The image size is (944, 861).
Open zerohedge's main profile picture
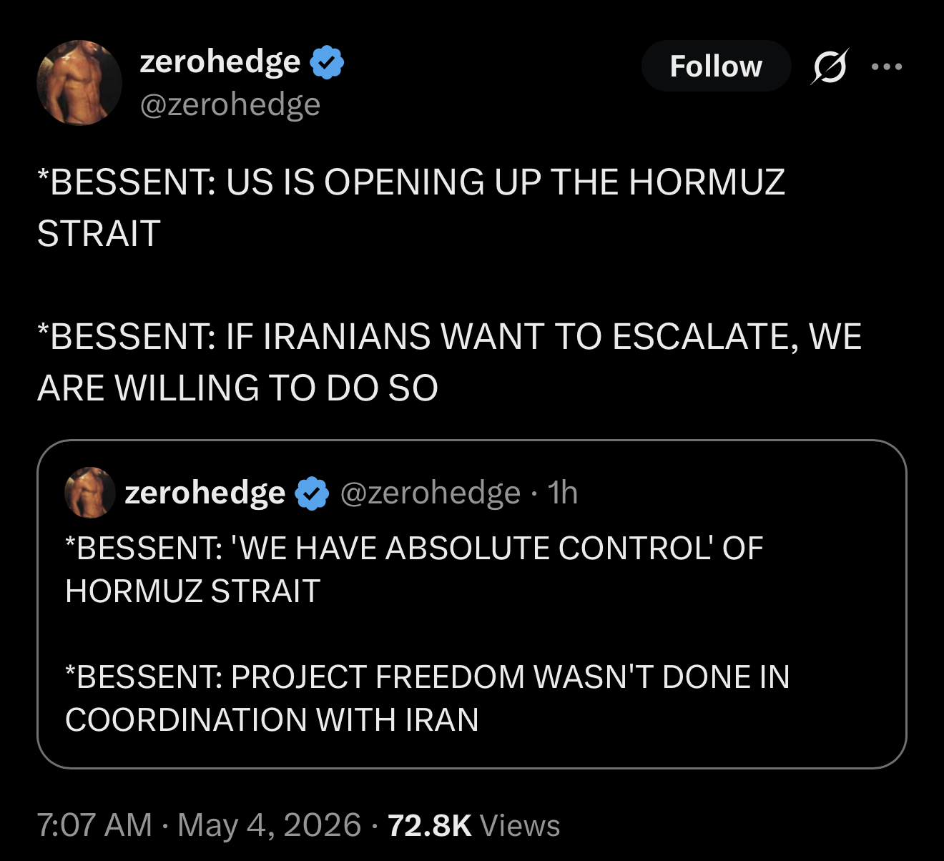click(79, 82)
